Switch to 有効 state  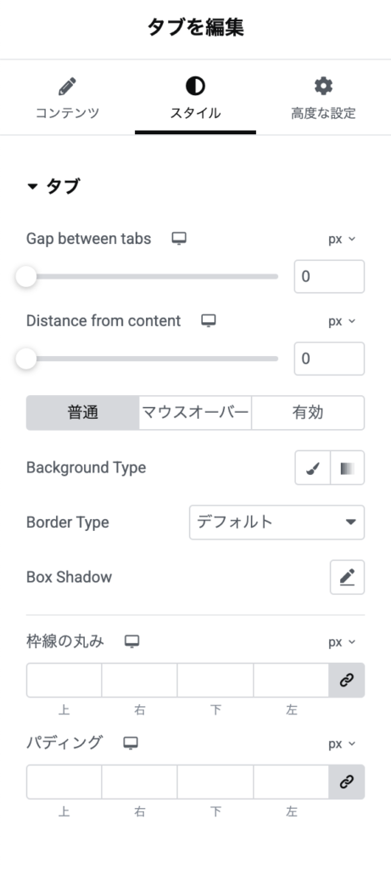(308, 413)
